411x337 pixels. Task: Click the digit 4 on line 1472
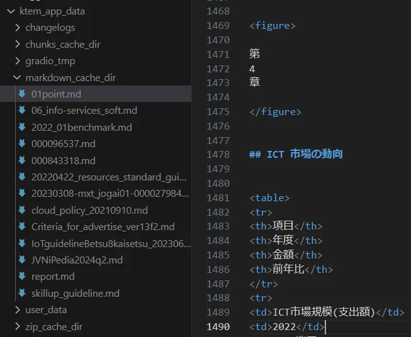(252, 69)
